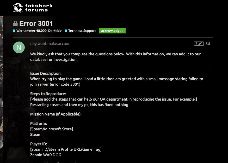
Task: Select the "[Please add the steps that can help" line
Action: pyautogui.click(x=114, y=99)
